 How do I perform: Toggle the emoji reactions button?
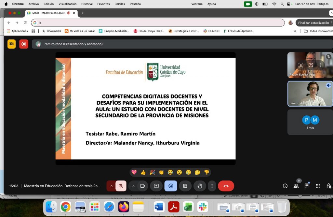pyautogui.click(x=171, y=186)
